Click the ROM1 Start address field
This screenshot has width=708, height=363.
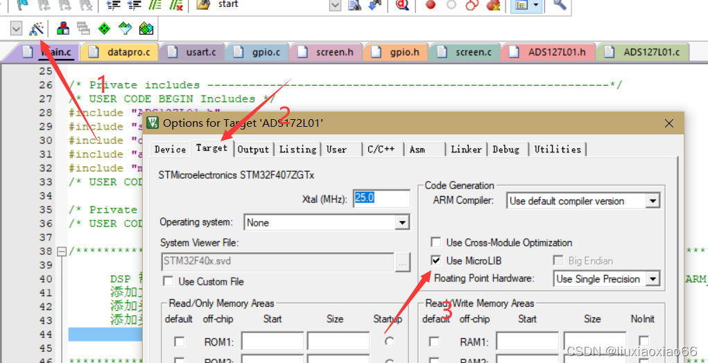tap(273, 342)
